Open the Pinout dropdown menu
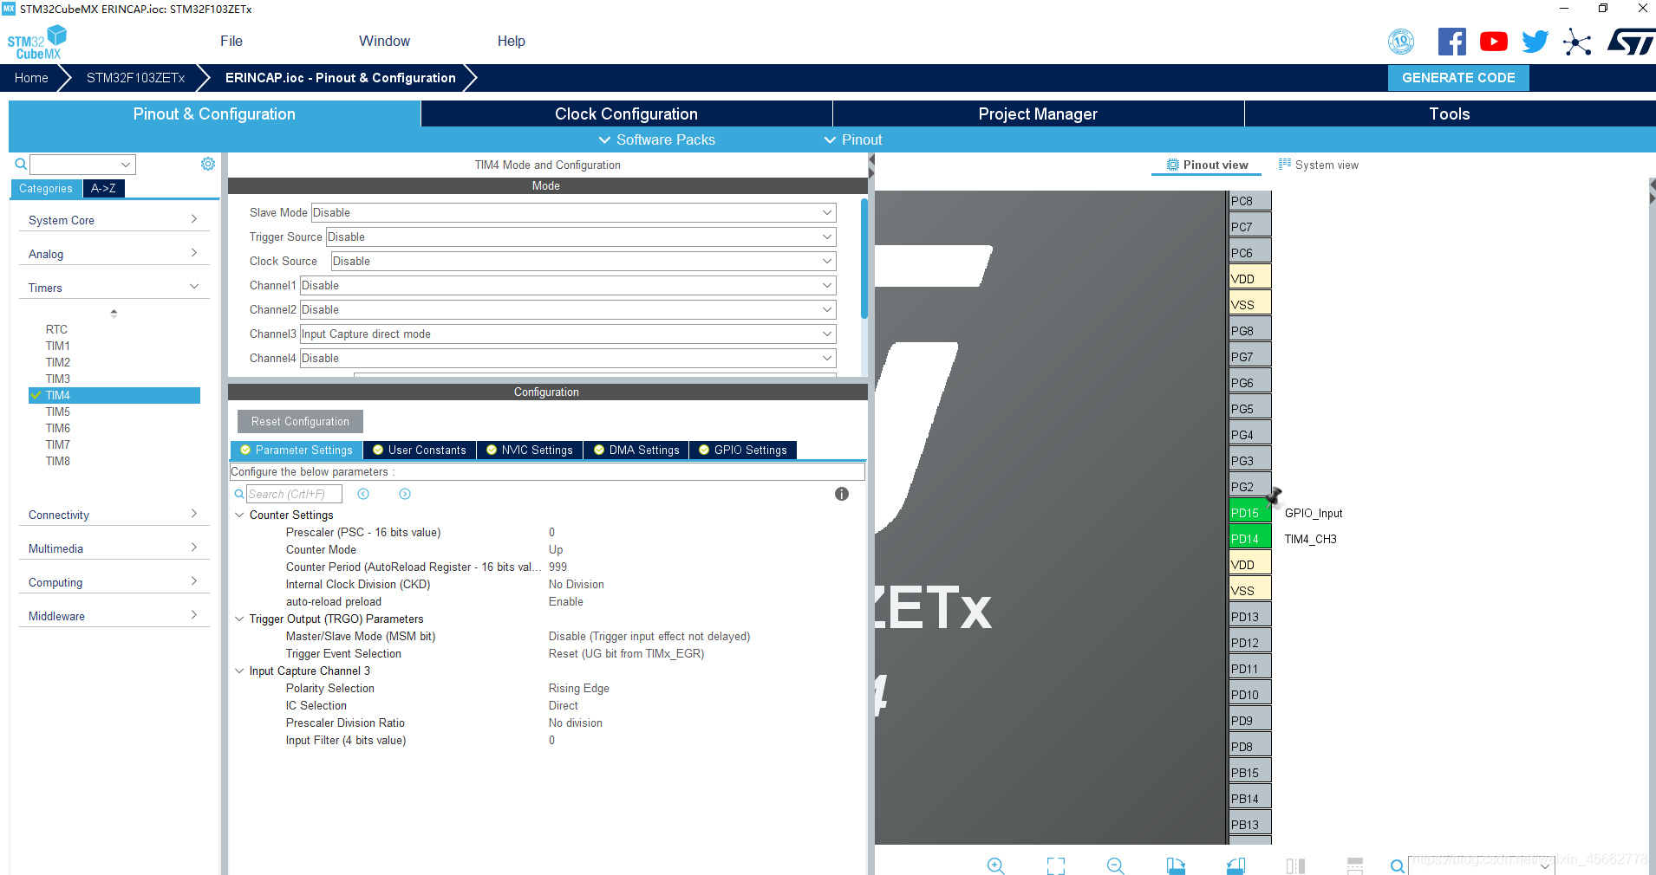Image resolution: width=1656 pixels, height=875 pixels. 853,139
